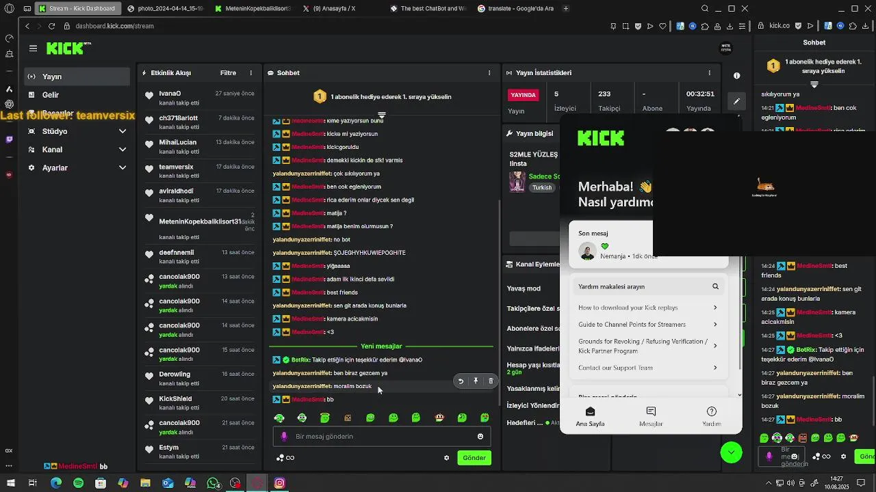Open follower IvanaO in activity feed
Image resolution: width=876 pixels, height=492 pixels.
tap(200, 98)
